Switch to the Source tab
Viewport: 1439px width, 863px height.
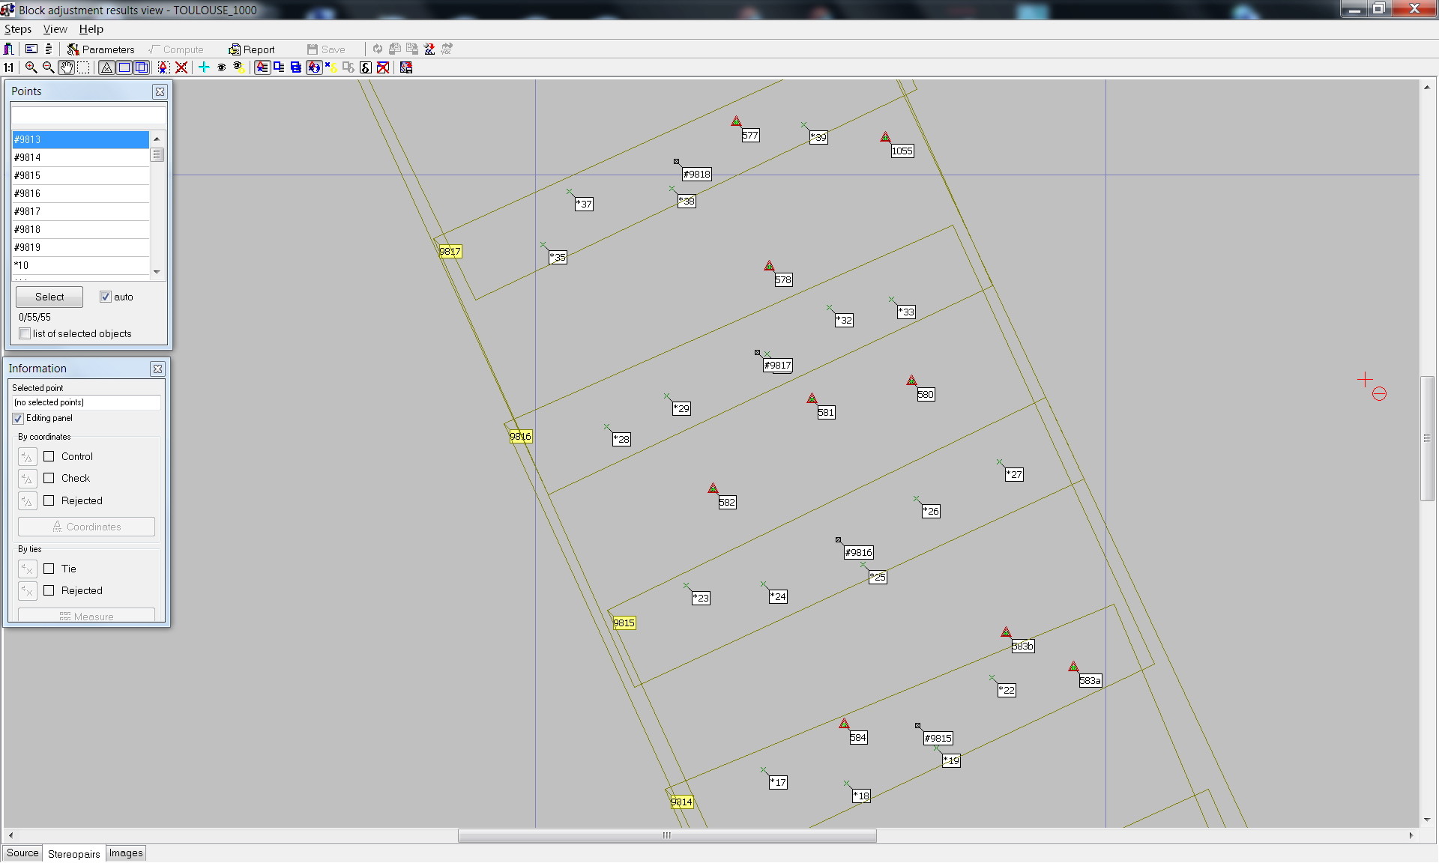pos(22,853)
